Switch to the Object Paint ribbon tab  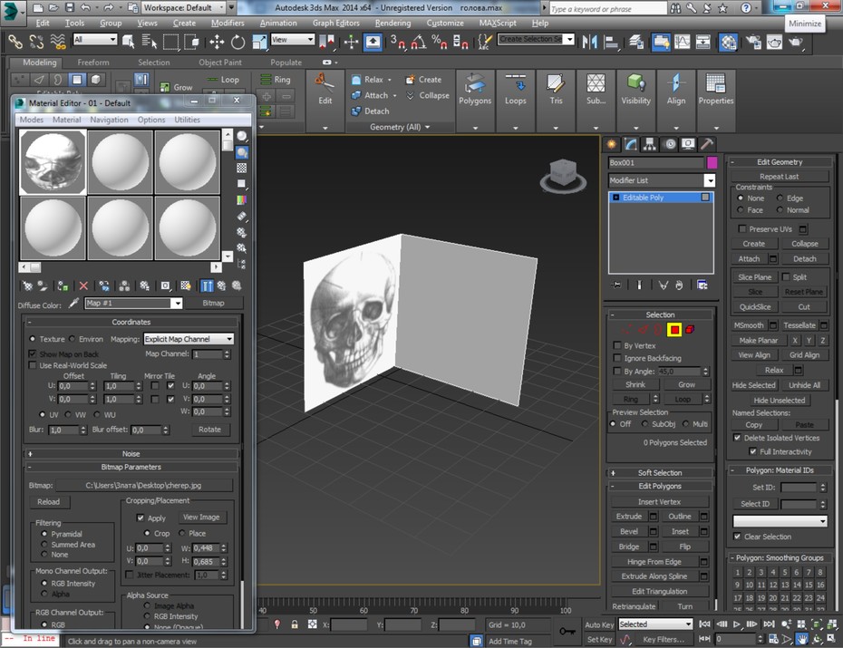(x=220, y=63)
